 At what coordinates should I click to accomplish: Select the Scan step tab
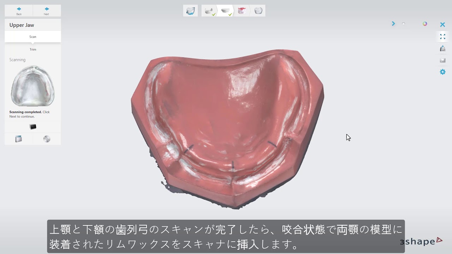click(x=32, y=37)
